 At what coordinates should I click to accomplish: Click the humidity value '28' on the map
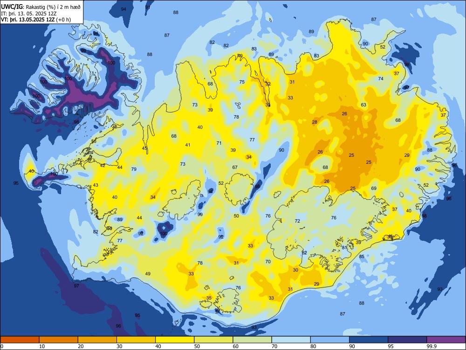click(315, 122)
